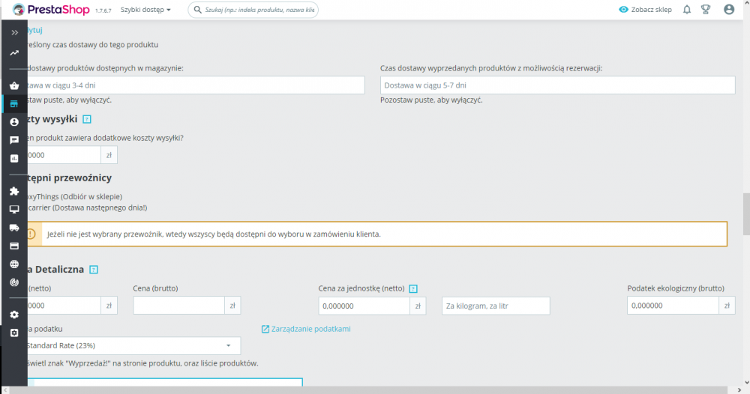Open the trophy merchant expertise icon
Screen dimensions: 750x394
[706, 10]
